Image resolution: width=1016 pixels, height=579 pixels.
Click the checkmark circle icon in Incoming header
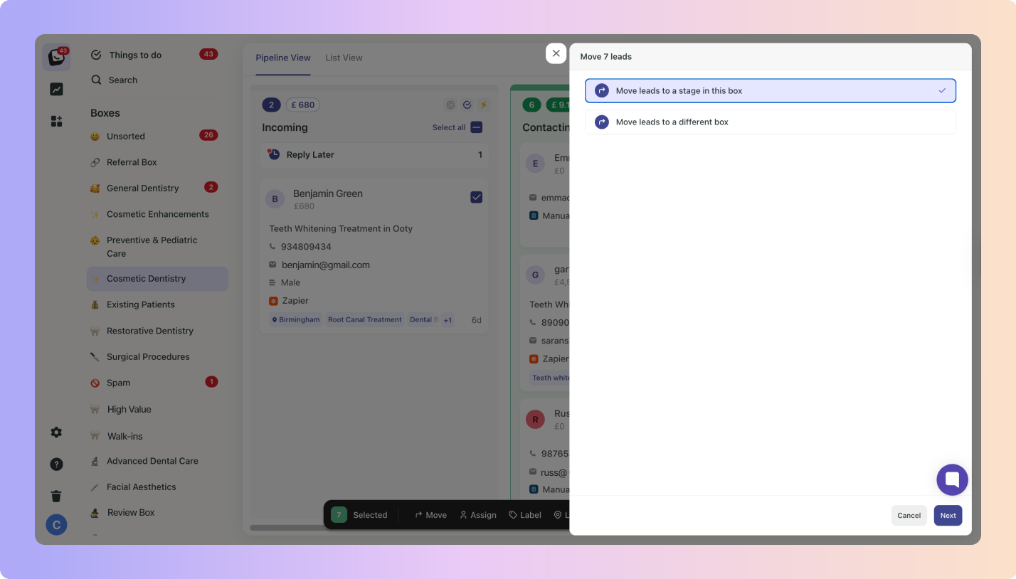pos(467,105)
